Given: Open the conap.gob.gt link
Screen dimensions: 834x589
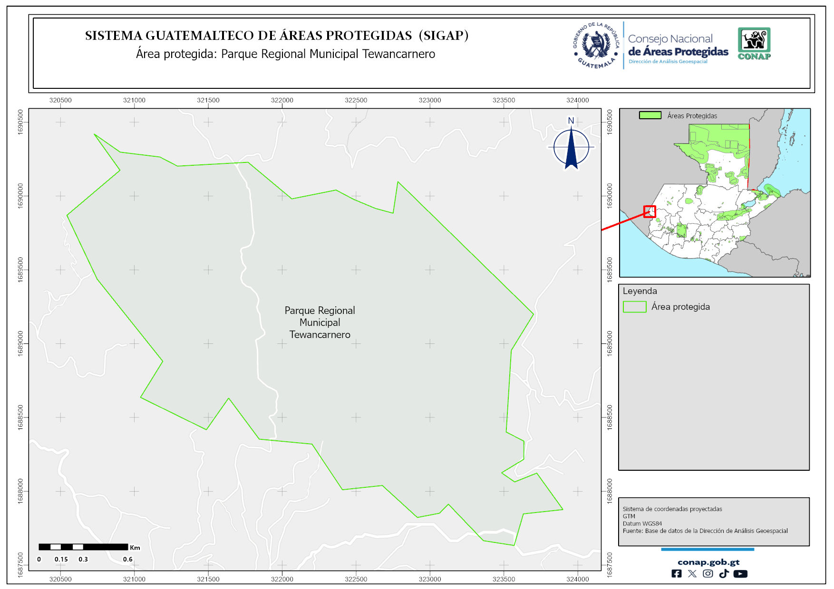Looking at the screenshot, I should tap(708, 562).
